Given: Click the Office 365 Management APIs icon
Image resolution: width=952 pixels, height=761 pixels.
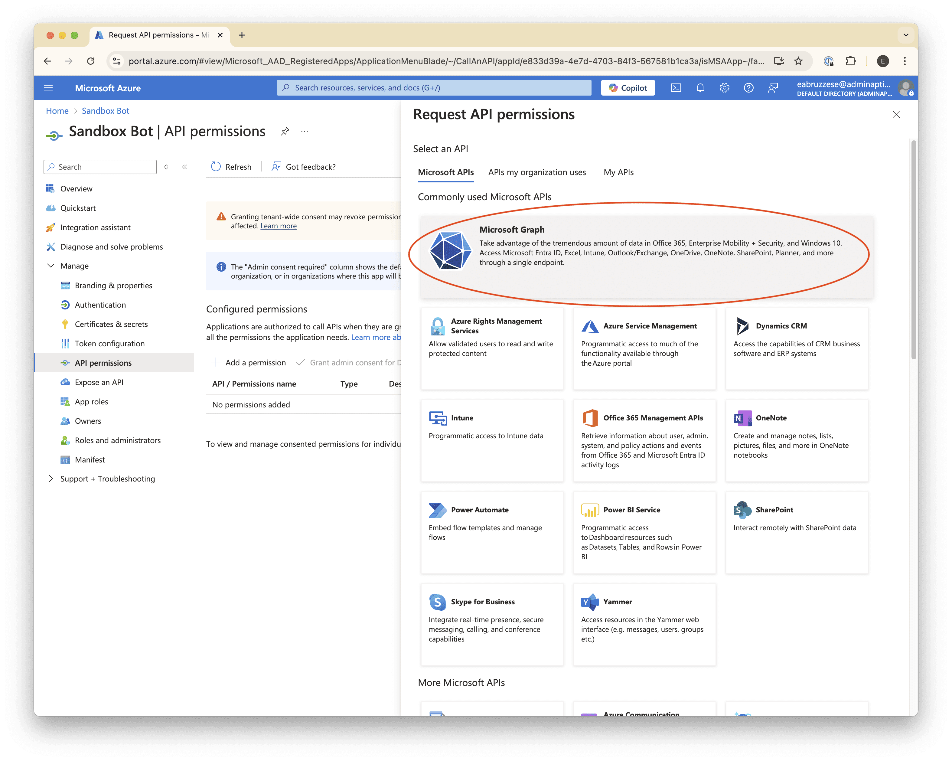Looking at the screenshot, I should [590, 418].
